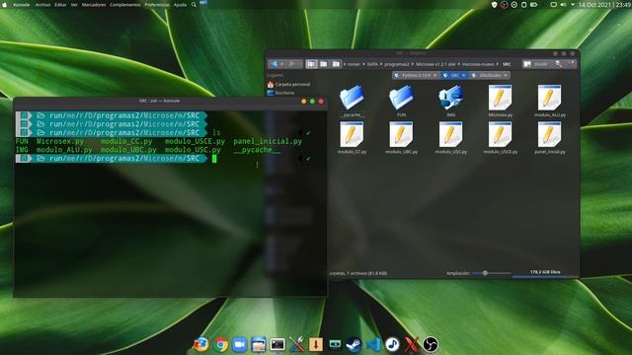Open the Marcadores menu

coord(94,5)
